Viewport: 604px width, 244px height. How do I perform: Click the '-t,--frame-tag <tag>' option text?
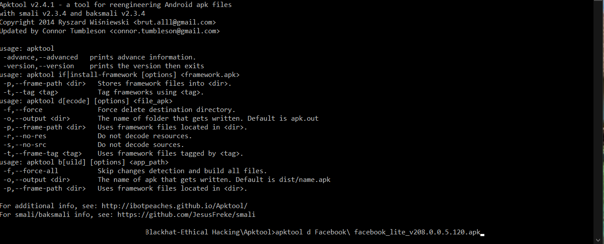coord(43,153)
